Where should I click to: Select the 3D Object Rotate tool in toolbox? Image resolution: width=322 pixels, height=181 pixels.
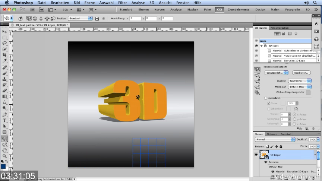pyautogui.click(x=4, y=139)
